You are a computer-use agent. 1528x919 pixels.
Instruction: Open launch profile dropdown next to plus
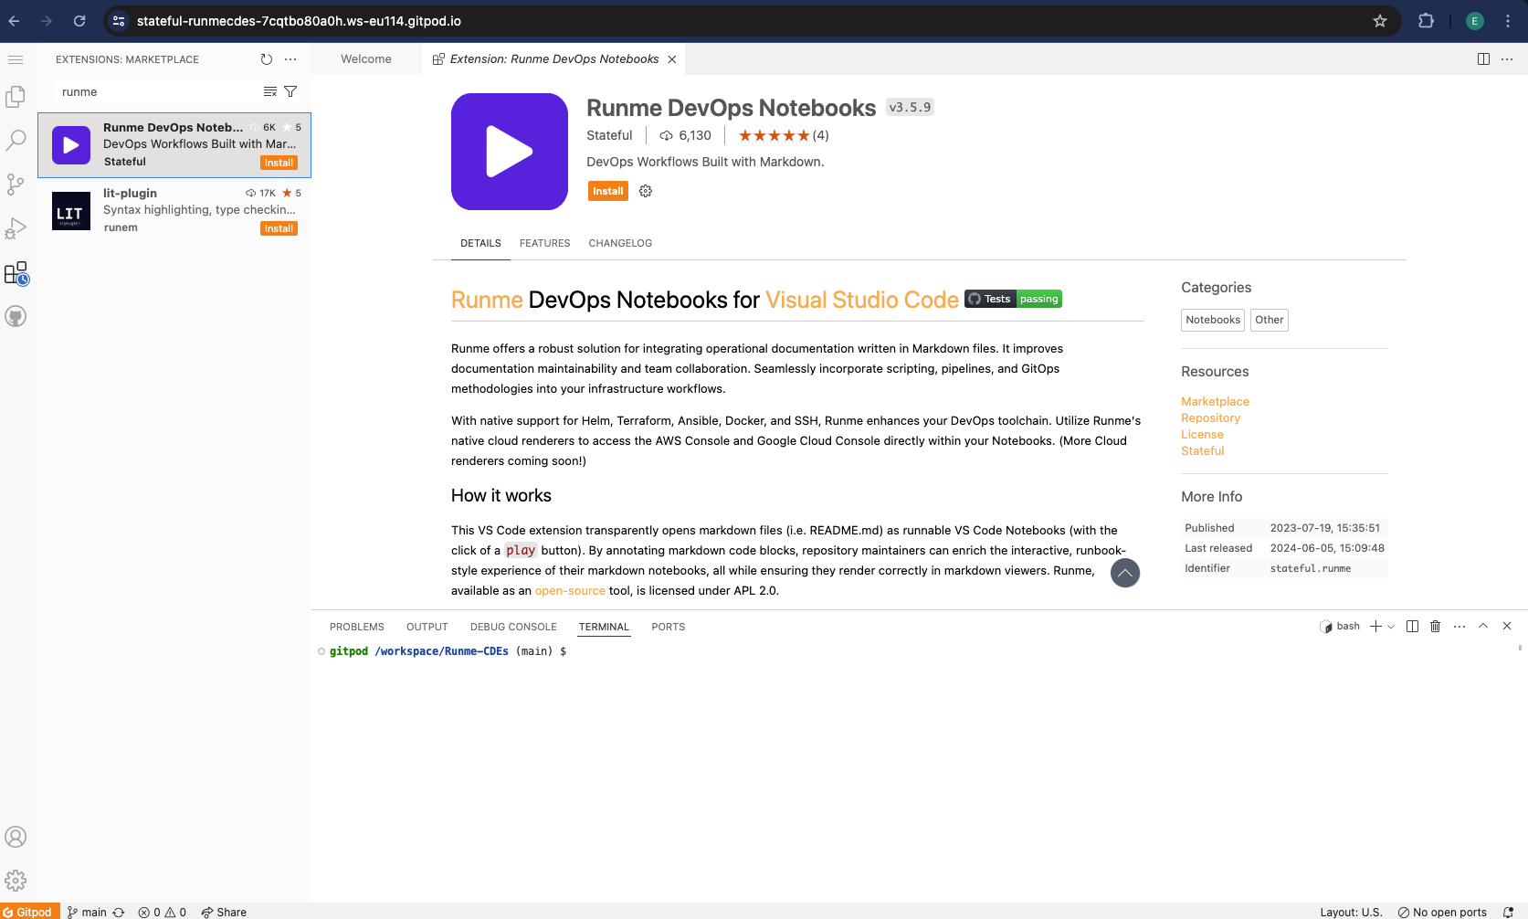click(x=1391, y=627)
